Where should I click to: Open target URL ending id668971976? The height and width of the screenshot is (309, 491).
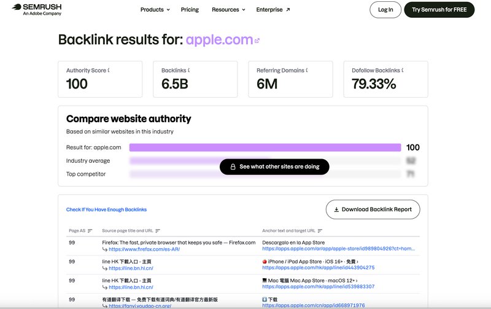[x=314, y=305]
